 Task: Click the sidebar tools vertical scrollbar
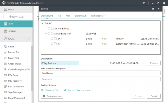(32, 69)
